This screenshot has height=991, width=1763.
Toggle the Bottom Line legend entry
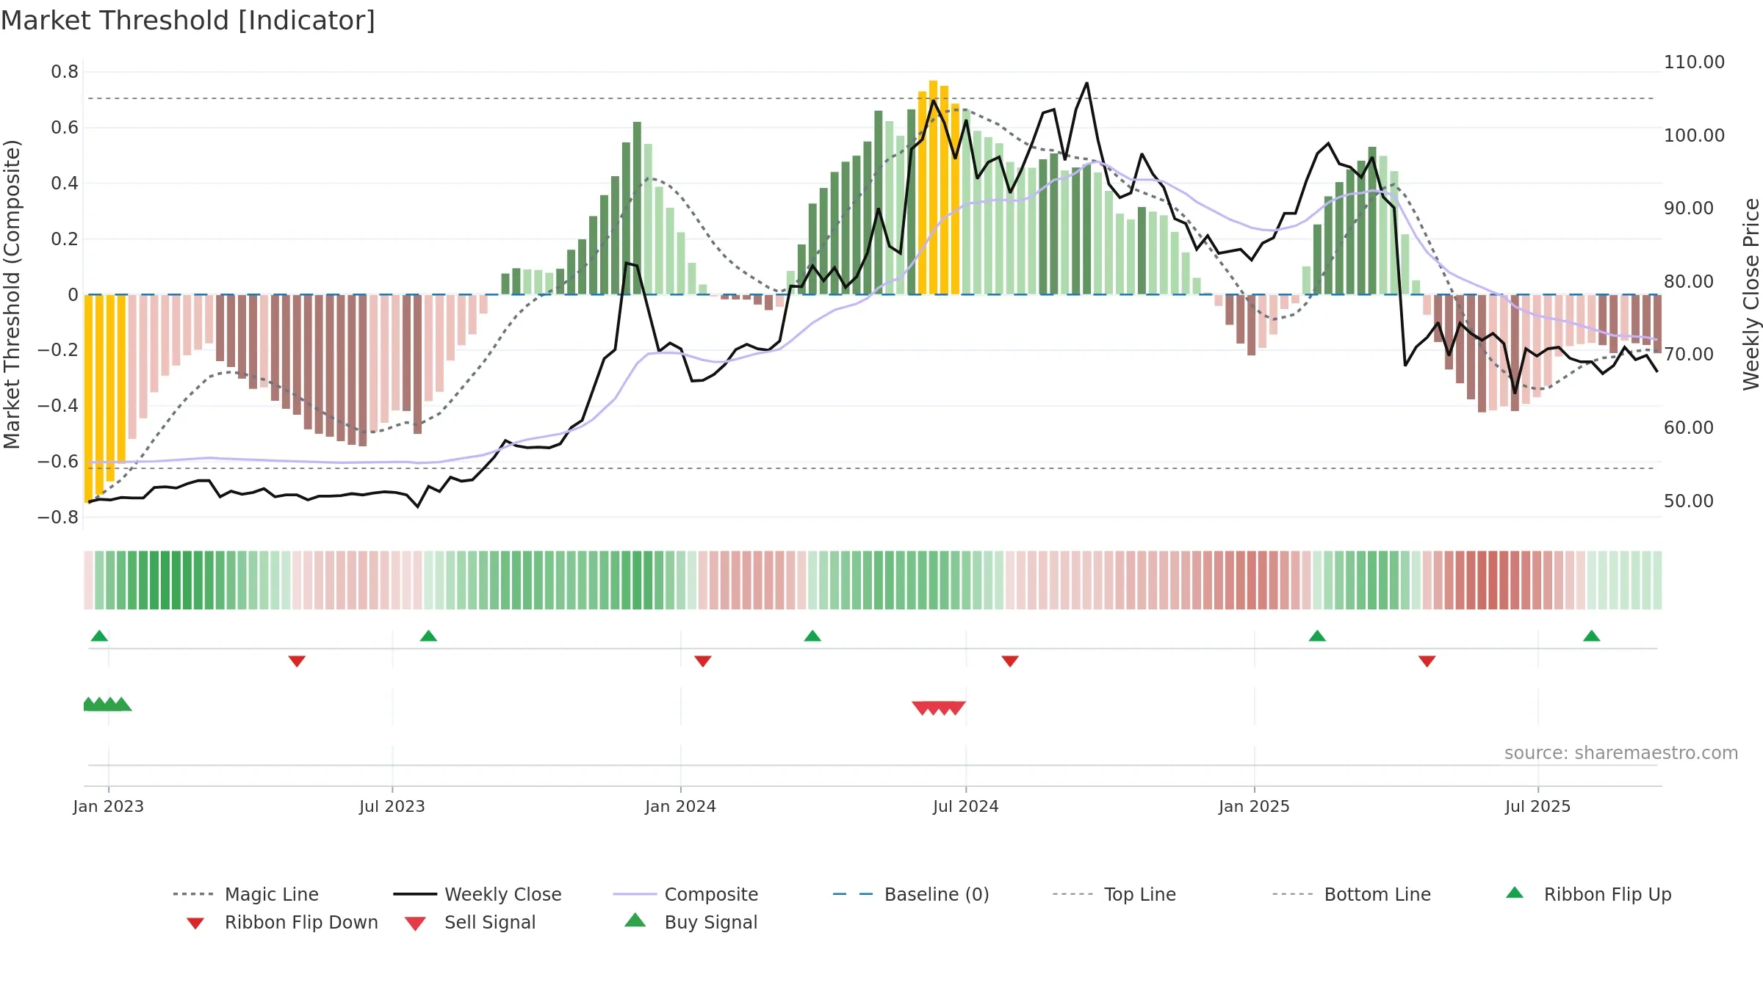click(x=1352, y=894)
